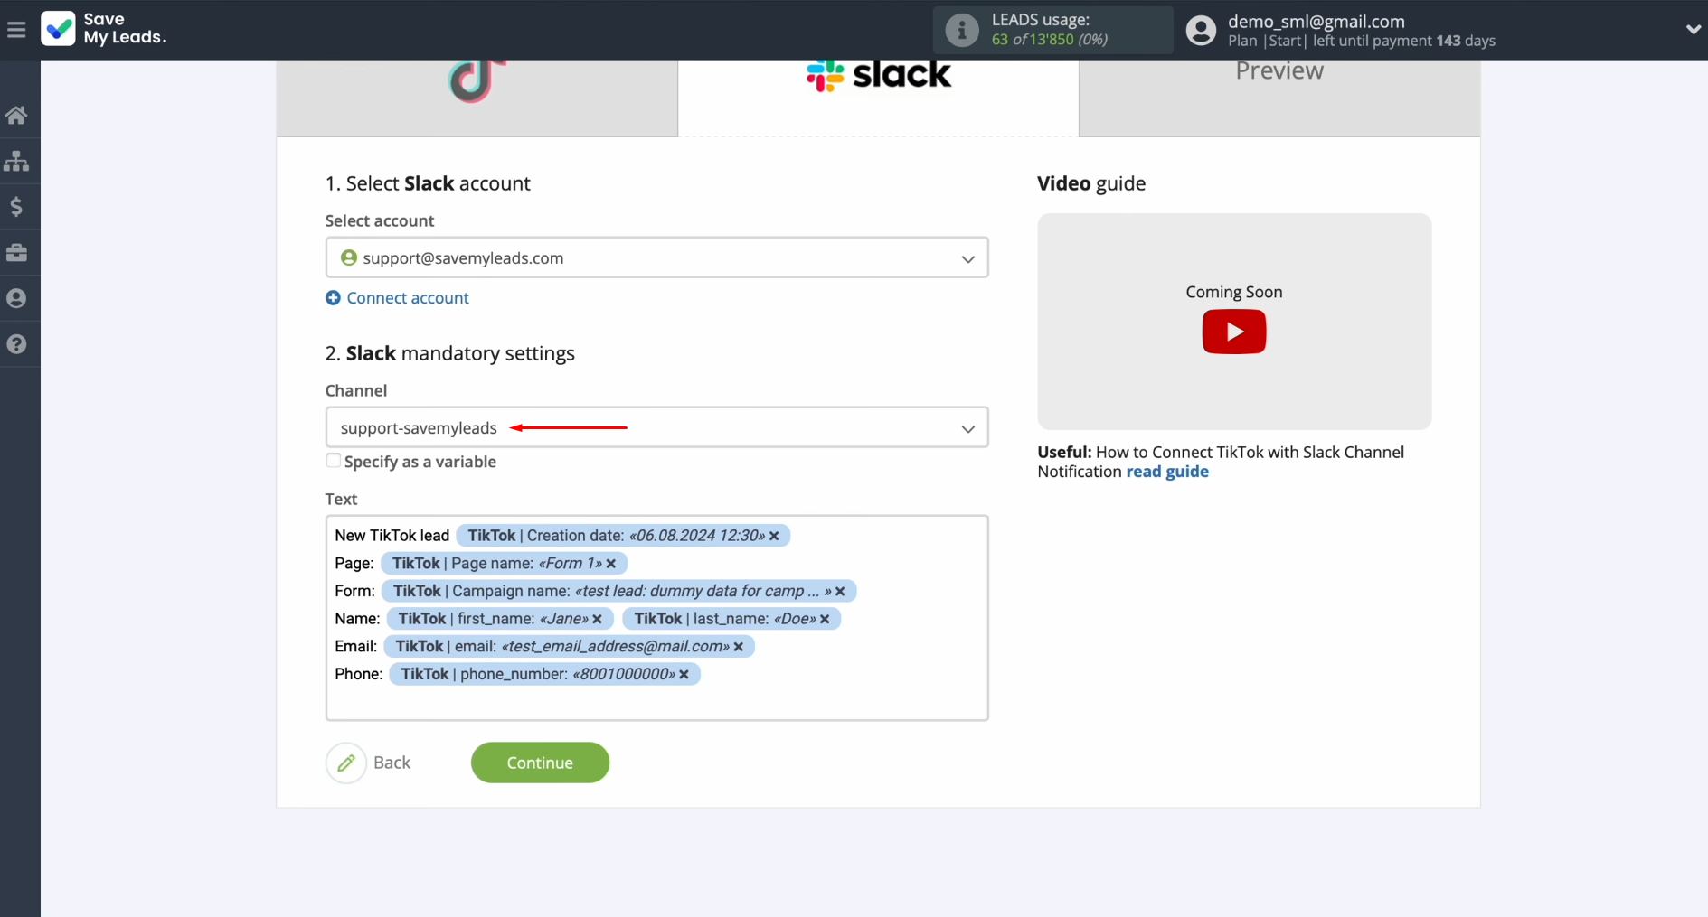Expand the account menu chevron
The height and width of the screenshot is (917, 1708).
coord(1693,30)
